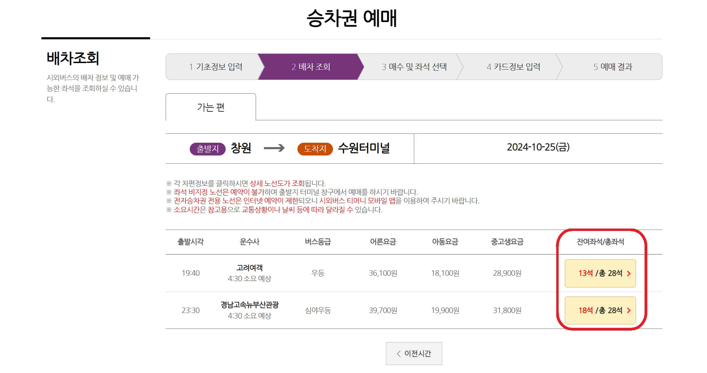The image size is (707, 373).
Task: Click step 4 카드정보 입력
Action: pos(514,67)
